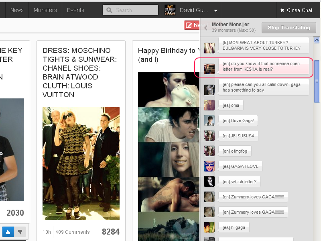
Task: Click in the Search field
Action: [x=130, y=10]
